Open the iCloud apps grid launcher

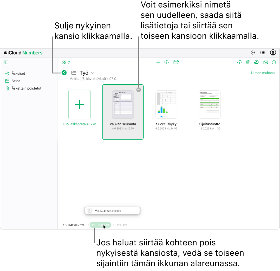pos(263,52)
